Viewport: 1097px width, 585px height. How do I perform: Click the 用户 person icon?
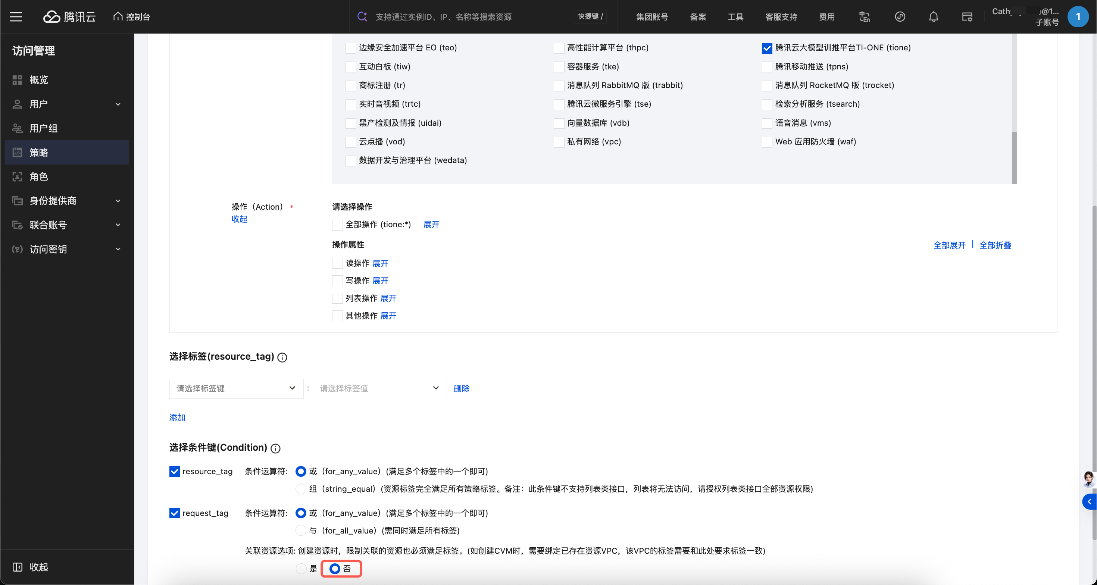(18, 104)
